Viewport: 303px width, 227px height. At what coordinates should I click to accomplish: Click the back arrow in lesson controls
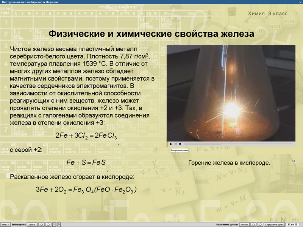253,224
